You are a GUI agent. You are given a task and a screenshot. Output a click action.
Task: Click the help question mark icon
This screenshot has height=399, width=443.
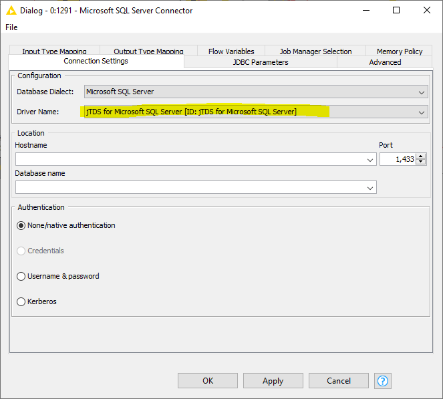pyautogui.click(x=383, y=380)
